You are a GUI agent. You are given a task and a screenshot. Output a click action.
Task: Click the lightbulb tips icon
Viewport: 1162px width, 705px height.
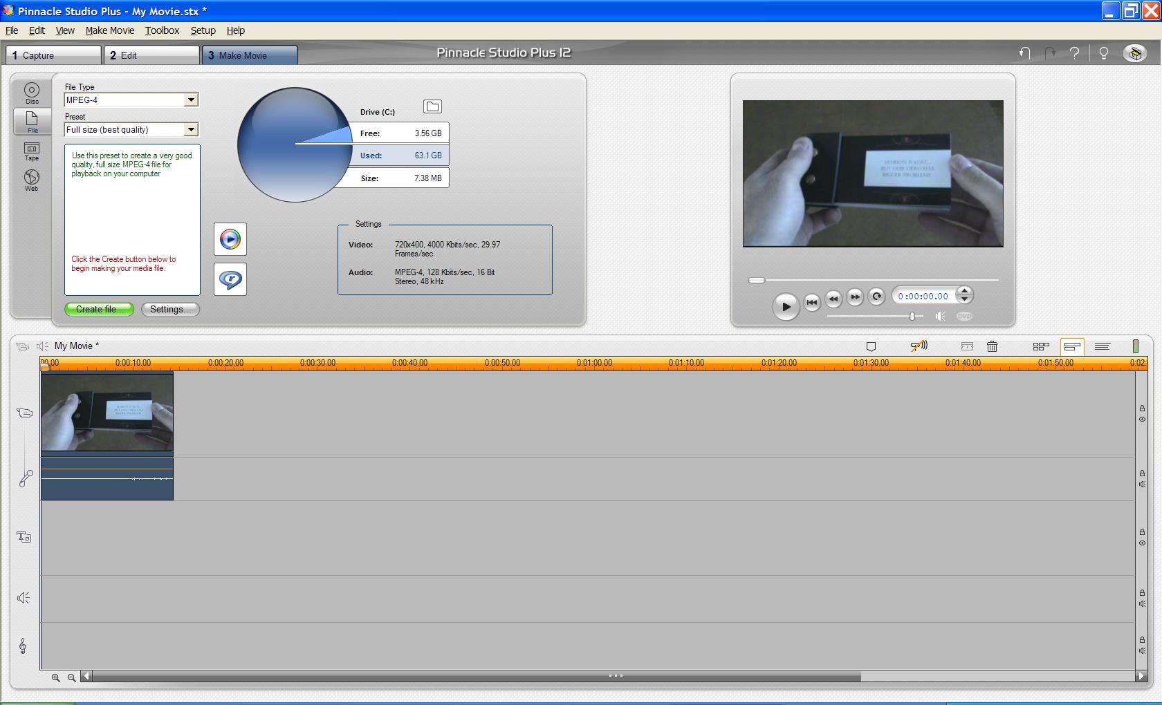[x=1104, y=53]
